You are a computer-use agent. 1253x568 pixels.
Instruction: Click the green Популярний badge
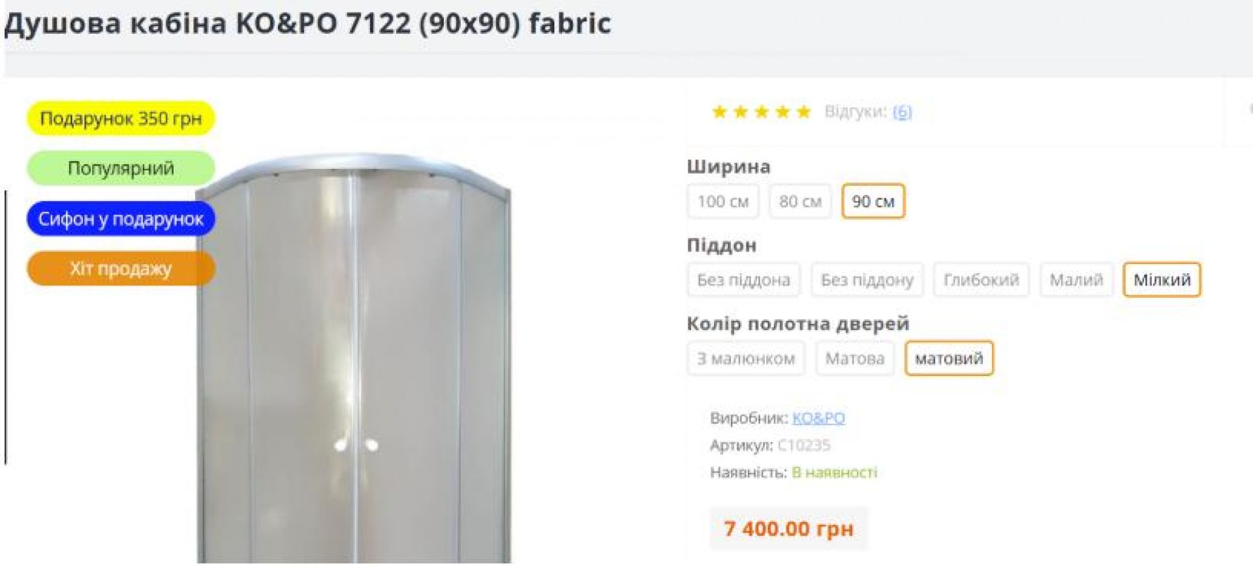pyautogui.click(x=121, y=168)
